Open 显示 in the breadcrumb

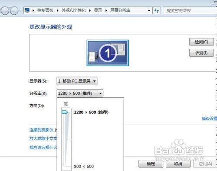click(98, 10)
